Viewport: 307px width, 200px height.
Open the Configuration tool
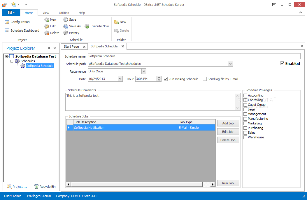point(17,22)
